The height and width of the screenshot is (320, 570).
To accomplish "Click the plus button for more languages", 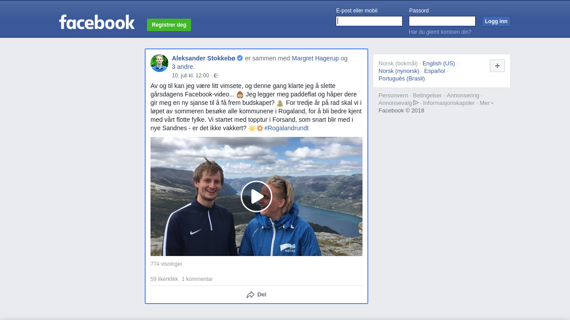I will pos(497,66).
